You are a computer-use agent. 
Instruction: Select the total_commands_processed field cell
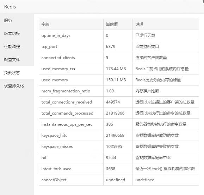click(71, 113)
